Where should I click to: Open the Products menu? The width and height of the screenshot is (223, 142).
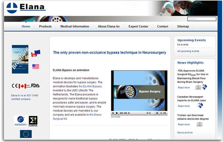tap(45, 26)
